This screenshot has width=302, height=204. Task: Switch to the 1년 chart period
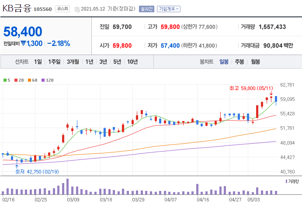89,62
